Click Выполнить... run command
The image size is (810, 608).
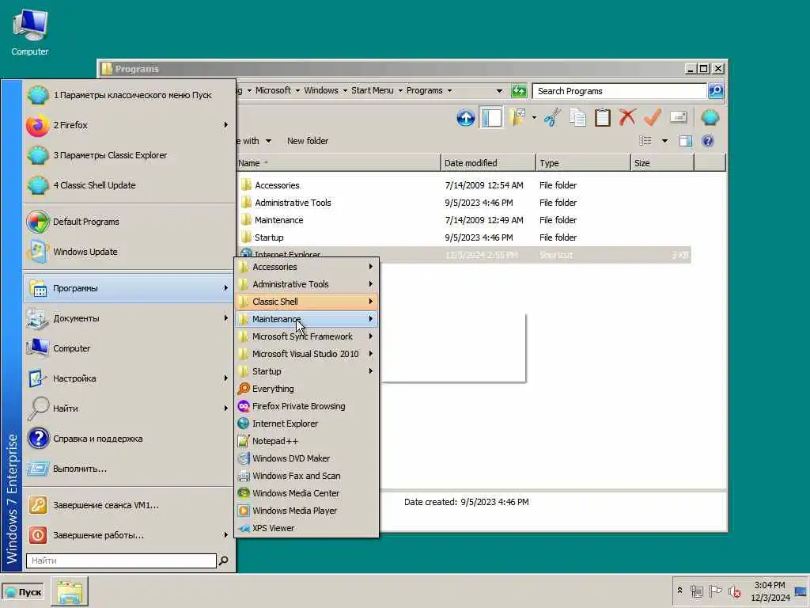click(128, 469)
